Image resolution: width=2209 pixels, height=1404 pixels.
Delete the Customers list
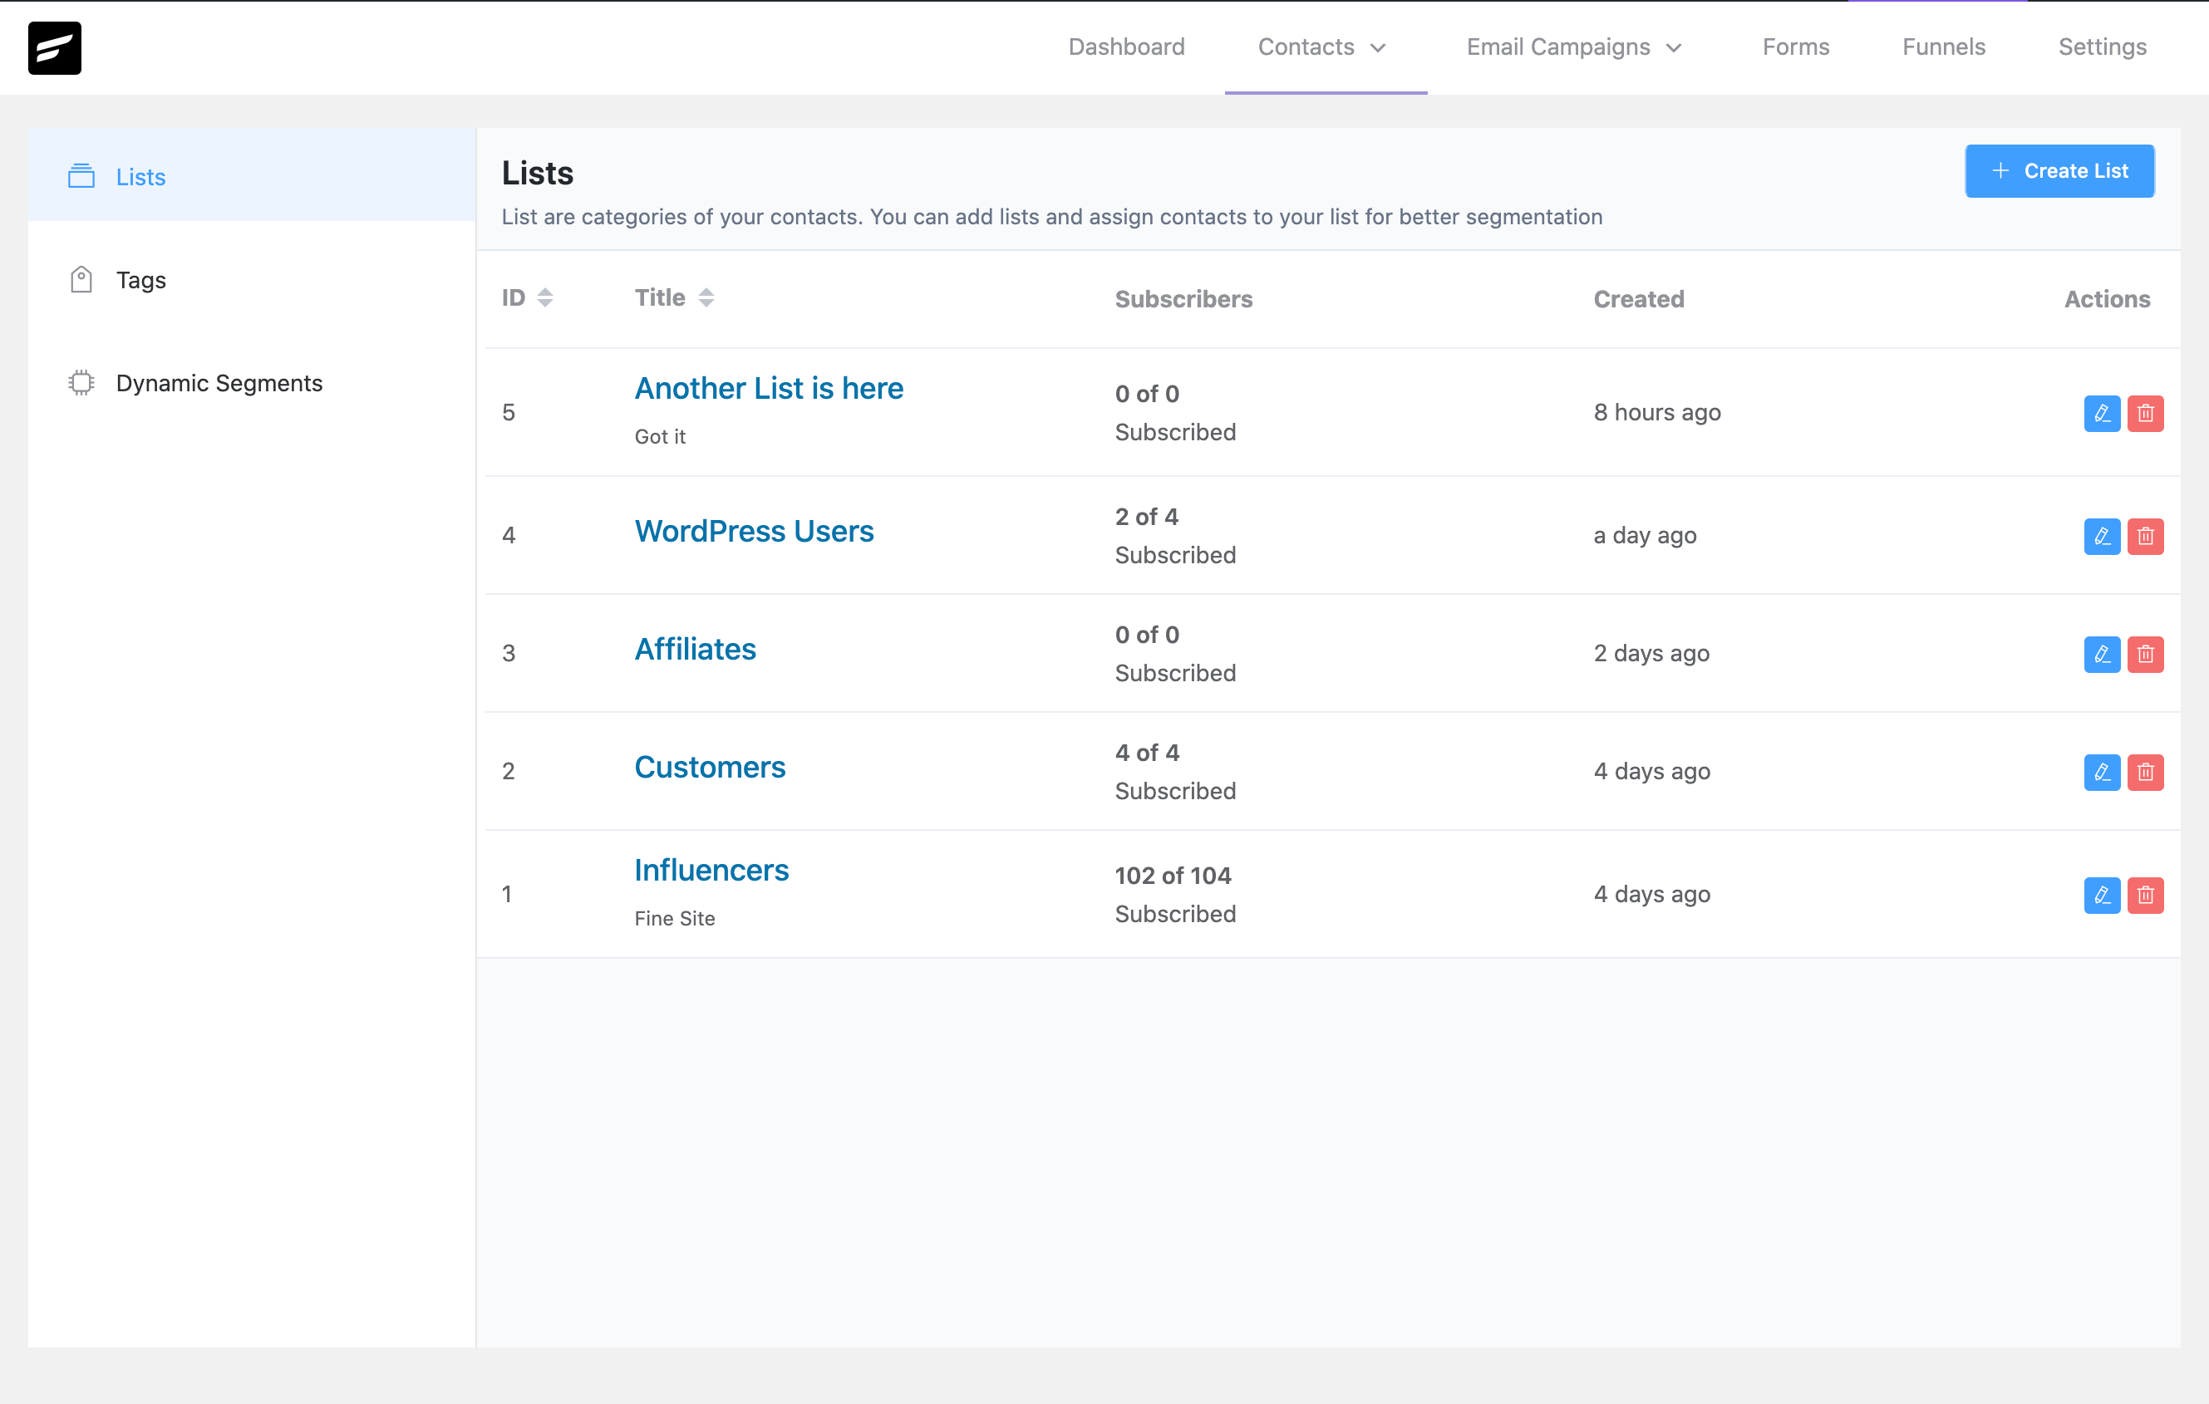[2145, 771]
